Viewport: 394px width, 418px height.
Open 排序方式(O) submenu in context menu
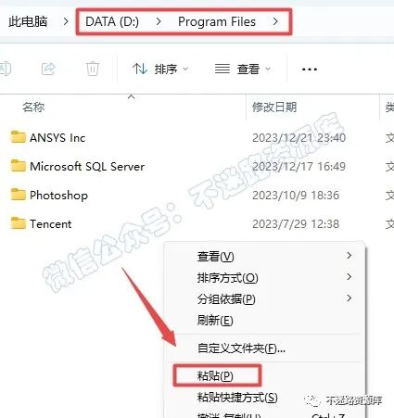click(228, 278)
